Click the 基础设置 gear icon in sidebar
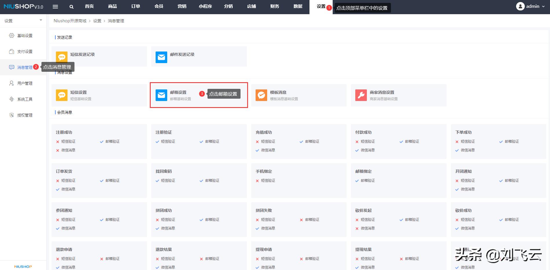This screenshot has width=550, height=270. (x=11, y=35)
